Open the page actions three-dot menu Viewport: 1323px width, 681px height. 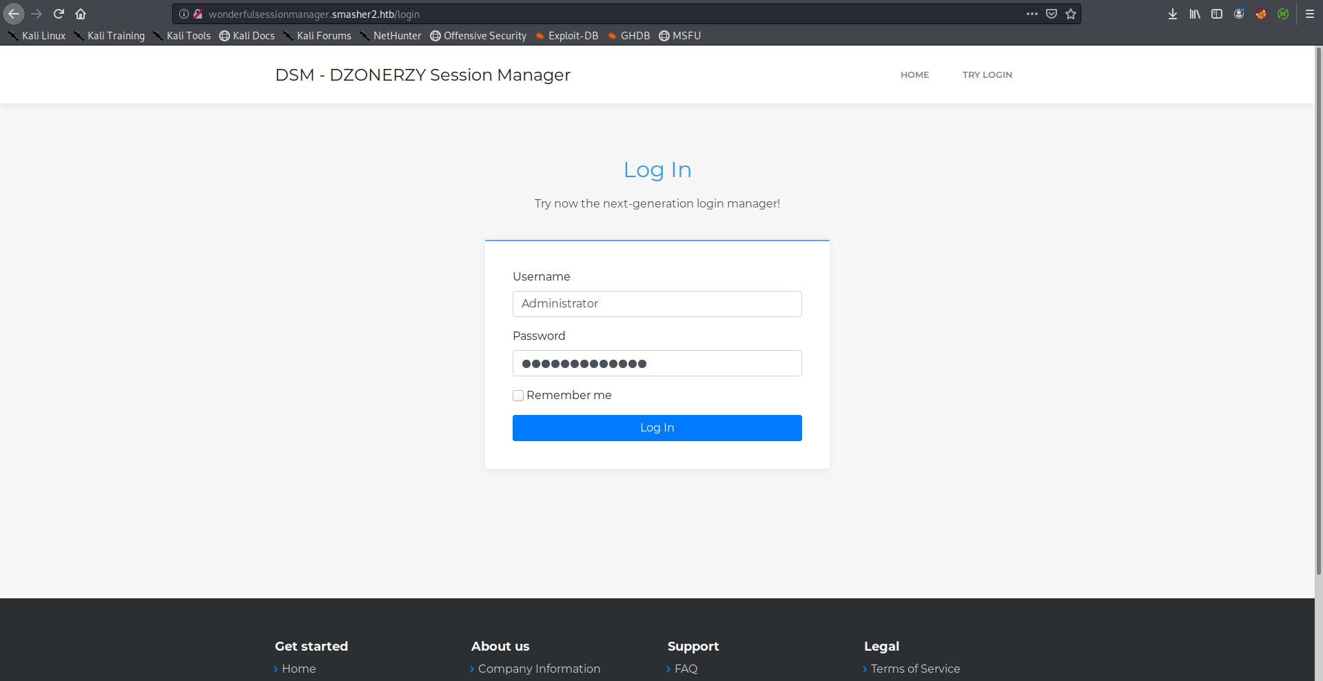[1032, 14]
